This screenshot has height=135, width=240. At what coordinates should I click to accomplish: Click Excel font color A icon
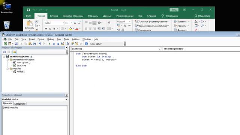tap(77, 28)
